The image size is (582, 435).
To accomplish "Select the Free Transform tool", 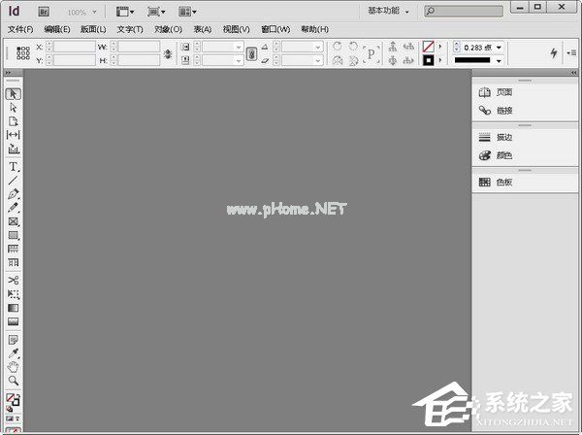I will point(13,294).
